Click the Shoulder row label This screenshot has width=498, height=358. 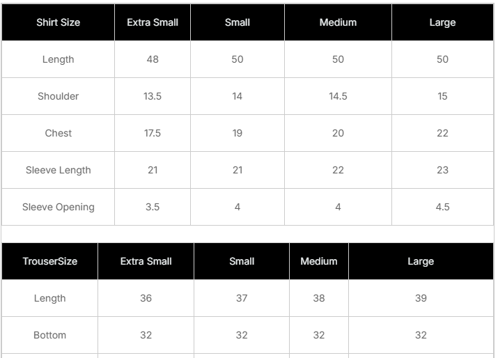(x=58, y=96)
